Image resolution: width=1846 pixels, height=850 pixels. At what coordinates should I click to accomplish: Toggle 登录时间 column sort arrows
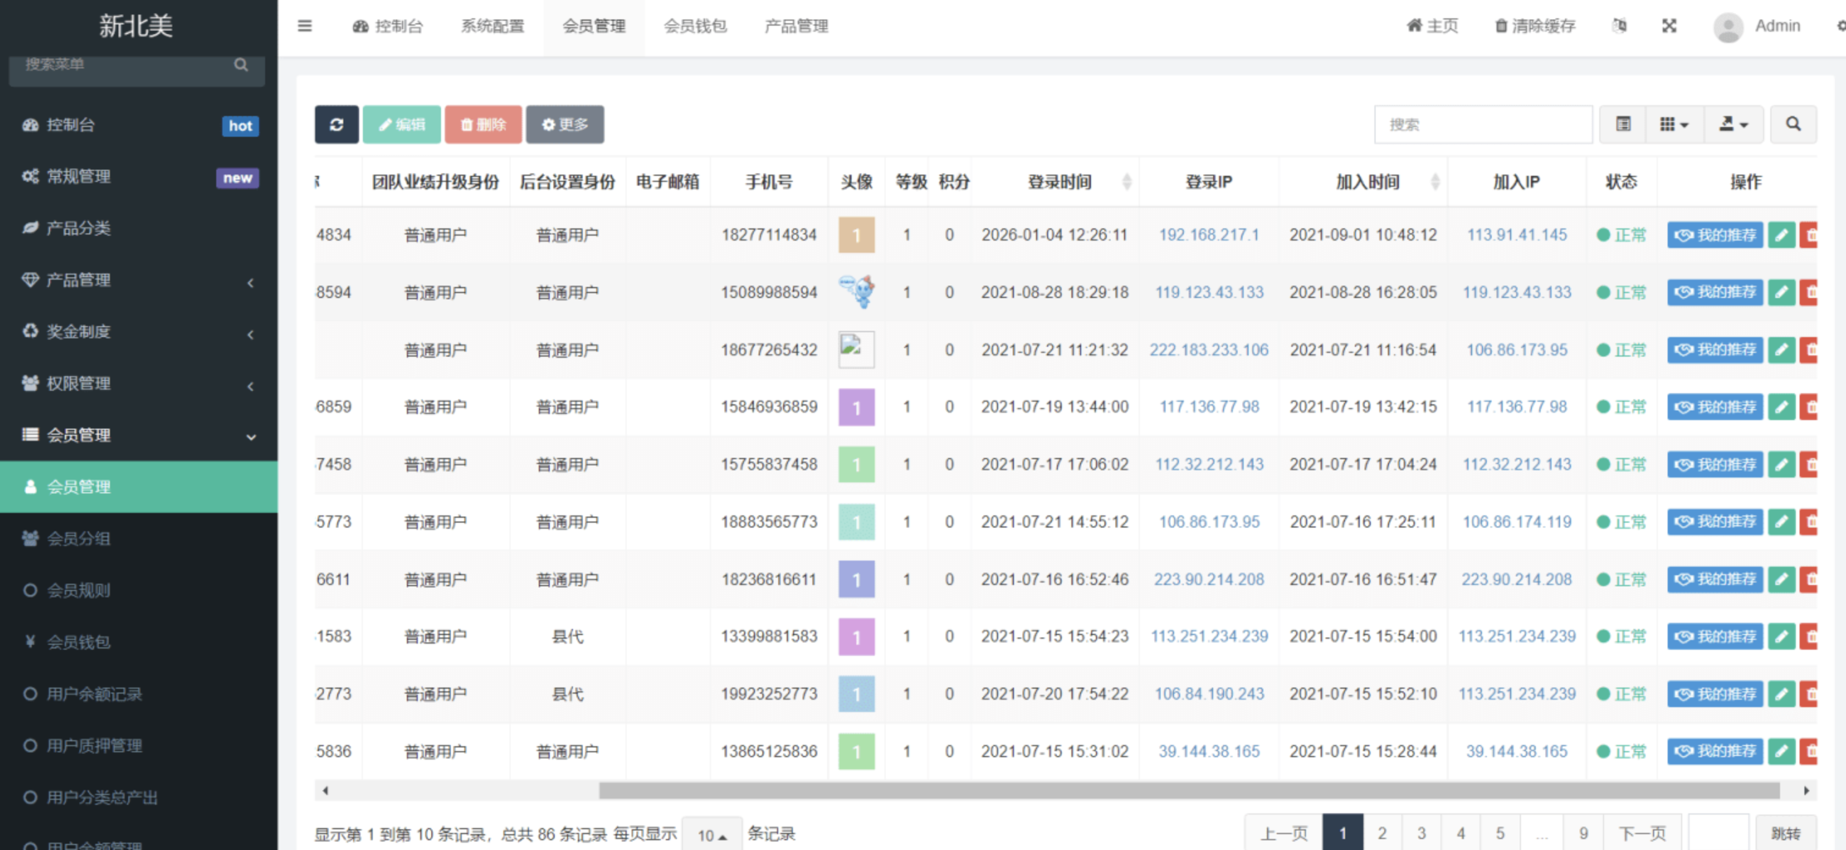(1130, 182)
